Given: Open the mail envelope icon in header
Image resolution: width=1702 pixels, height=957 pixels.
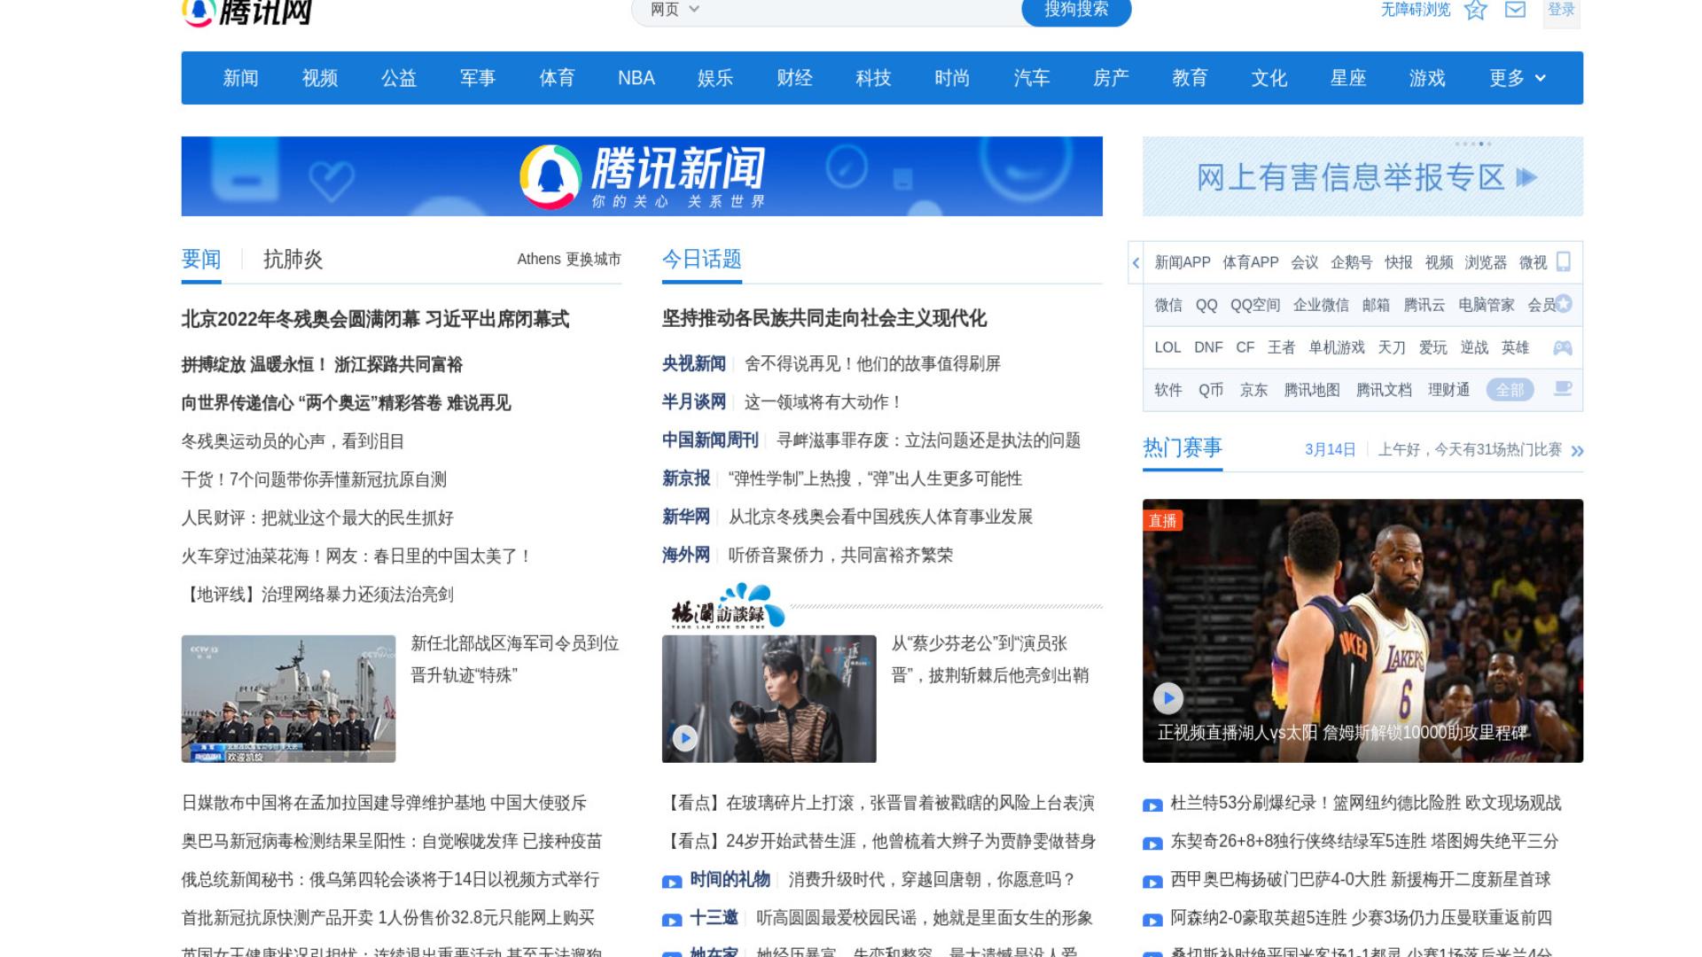Looking at the screenshot, I should [1516, 10].
